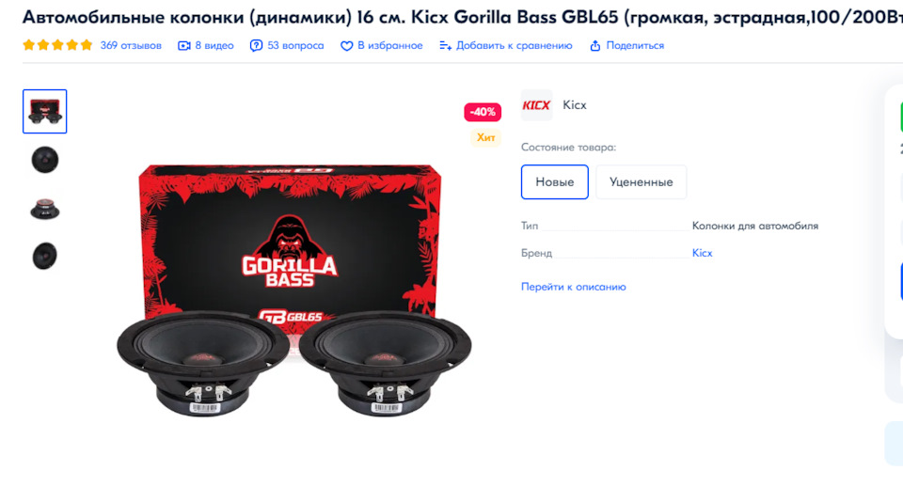The width and height of the screenshot is (903, 502).
Task: Click the add-to-comparison list icon
Action: (445, 45)
